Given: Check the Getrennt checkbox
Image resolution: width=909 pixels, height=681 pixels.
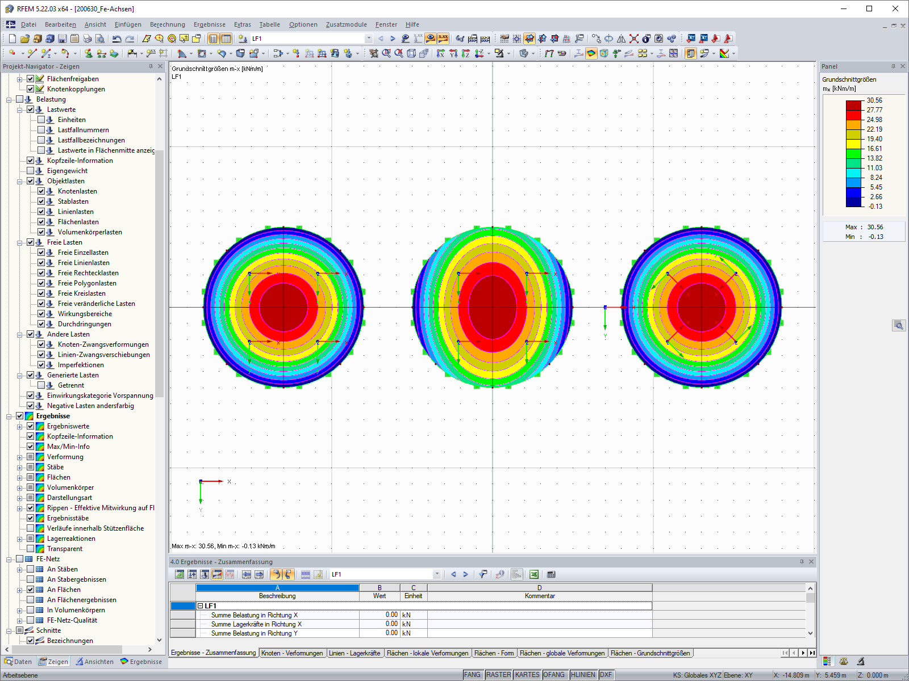Looking at the screenshot, I should click(x=41, y=385).
